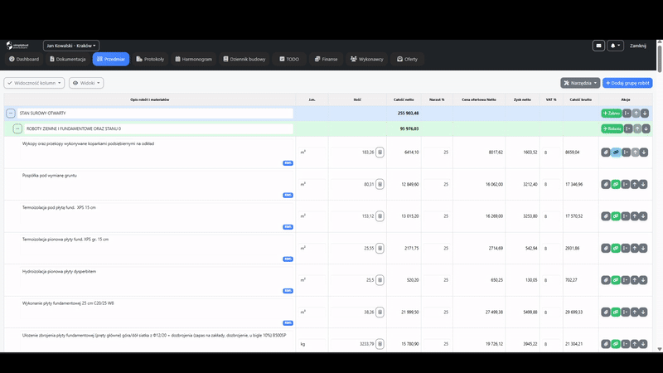This screenshot has height=373, width=663.
Task: Open the Dokumentacja tab
Action: click(68, 59)
